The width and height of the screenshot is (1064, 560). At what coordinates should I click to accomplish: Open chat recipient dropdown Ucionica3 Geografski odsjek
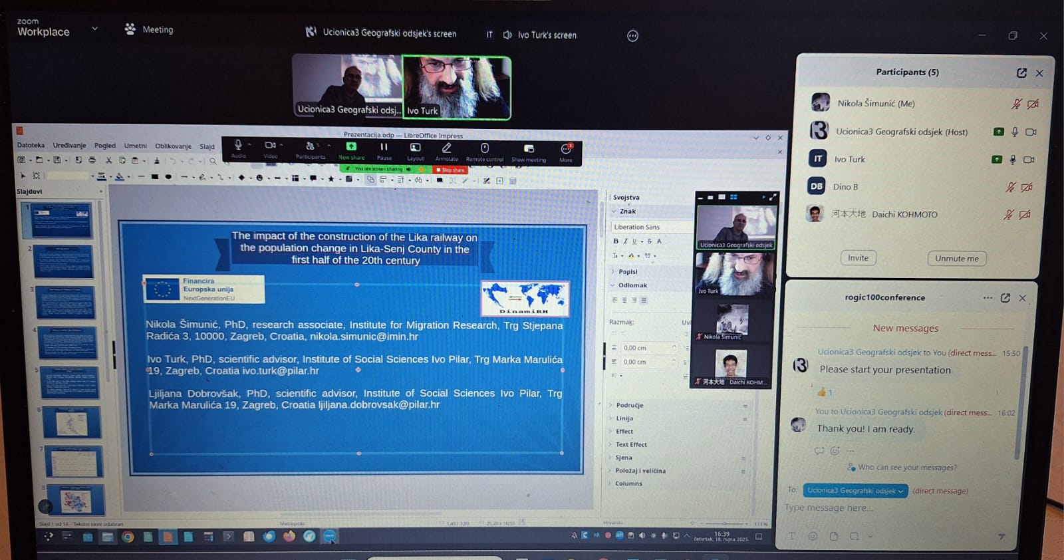[x=855, y=491]
